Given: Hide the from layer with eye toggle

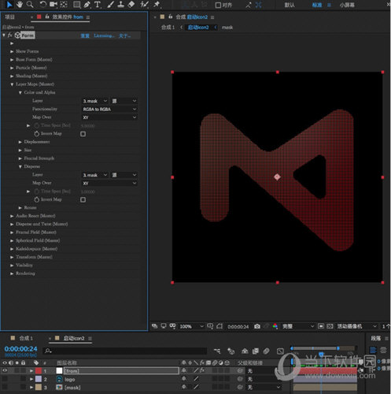Looking at the screenshot, I should point(5,370).
